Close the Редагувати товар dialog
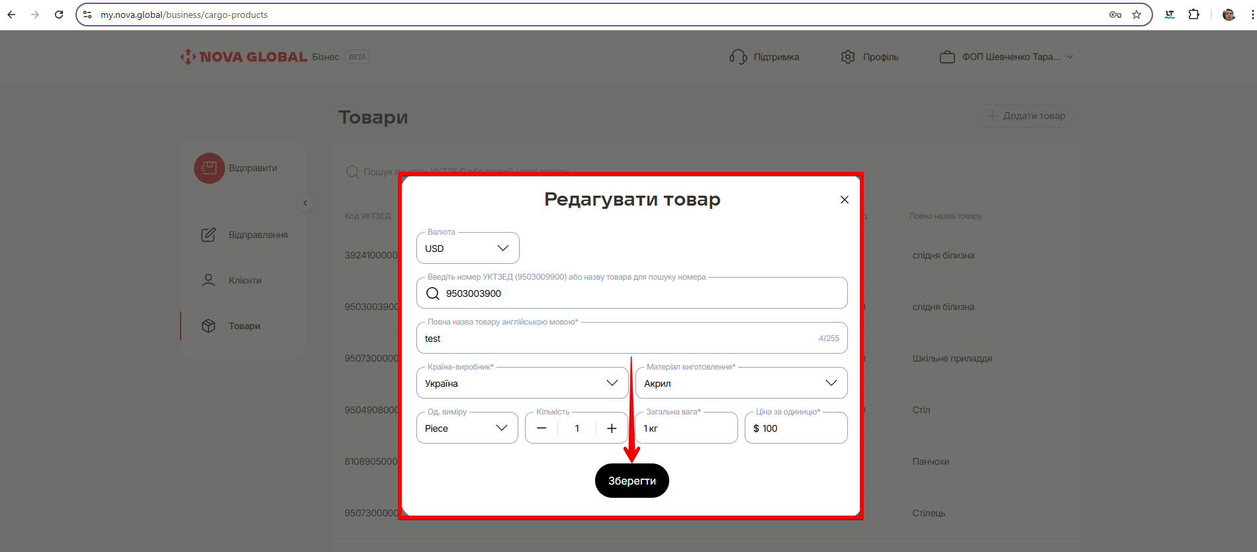The height and width of the screenshot is (552, 1257). 844,200
